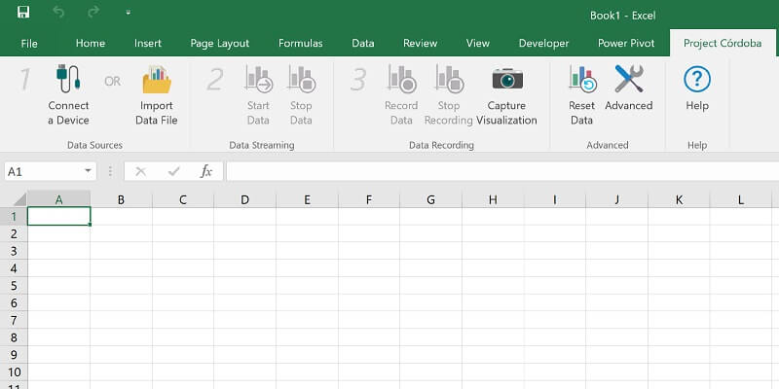Select column E header

307,199
